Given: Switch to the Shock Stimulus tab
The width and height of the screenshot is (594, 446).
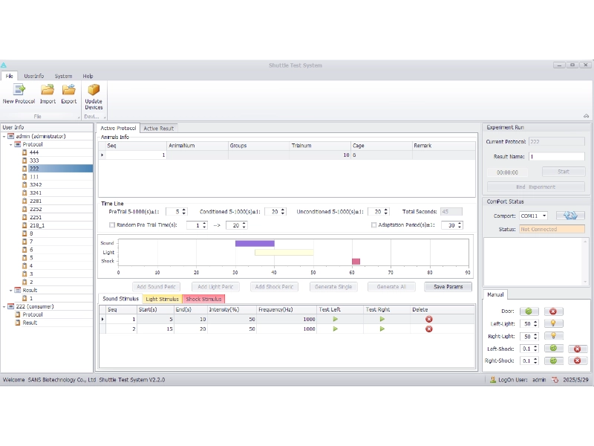Looking at the screenshot, I should (203, 299).
